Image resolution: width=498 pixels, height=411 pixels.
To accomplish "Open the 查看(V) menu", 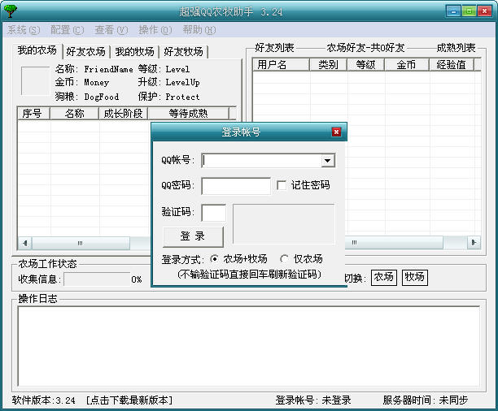I will tap(111, 30).
